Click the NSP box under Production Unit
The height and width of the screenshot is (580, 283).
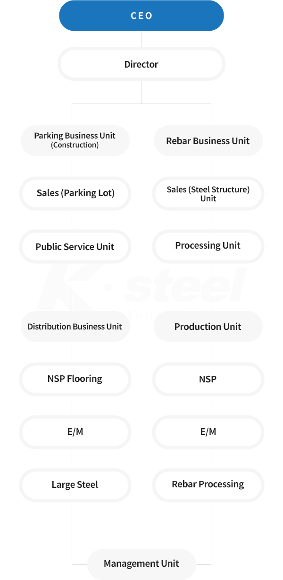click(208, 379)
